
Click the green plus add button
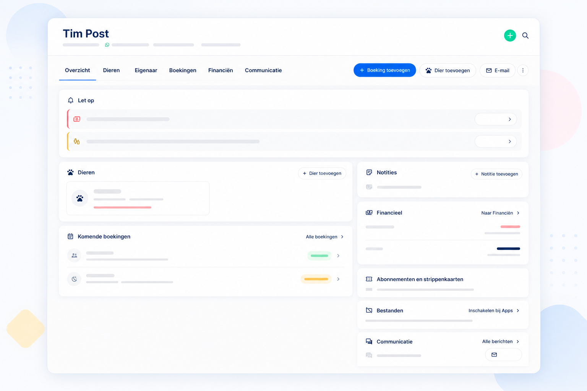[x=510, y=36]
